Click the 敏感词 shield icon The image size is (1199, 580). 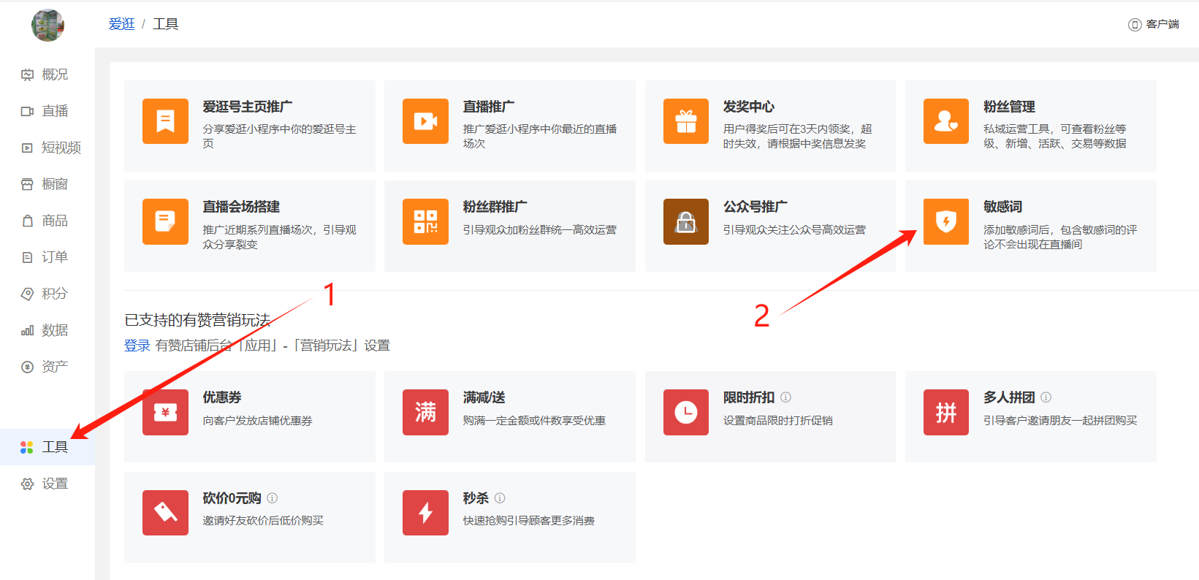946,221
